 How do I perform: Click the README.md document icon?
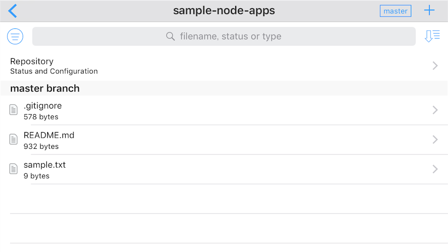[14, 140]
